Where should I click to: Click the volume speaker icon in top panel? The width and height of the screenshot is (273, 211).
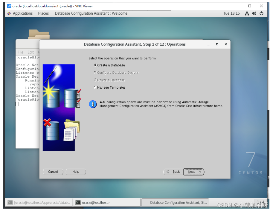(x=254, y=13)
